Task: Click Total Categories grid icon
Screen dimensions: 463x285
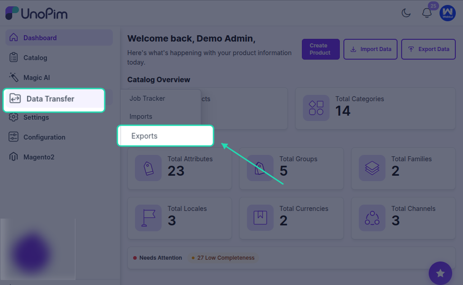Action: (x=316, y=108)
